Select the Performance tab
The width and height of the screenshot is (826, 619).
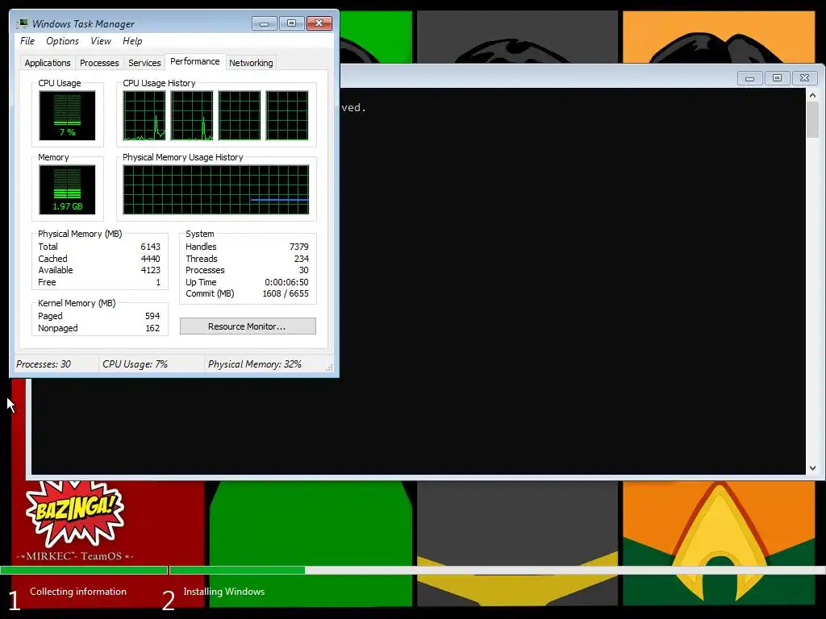(195, 61)
